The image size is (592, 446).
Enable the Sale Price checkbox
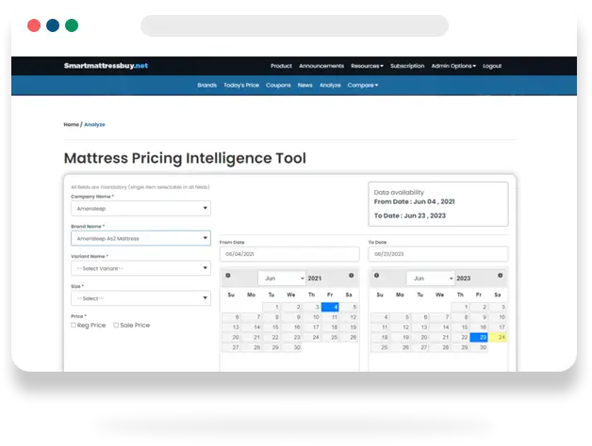[116, 325]
